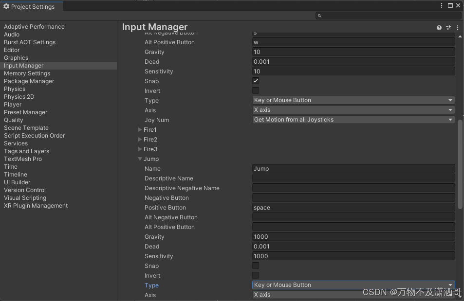Enable the Invert checkbox above Fire1
464x301 pixels.
click(x=256, y=90)
